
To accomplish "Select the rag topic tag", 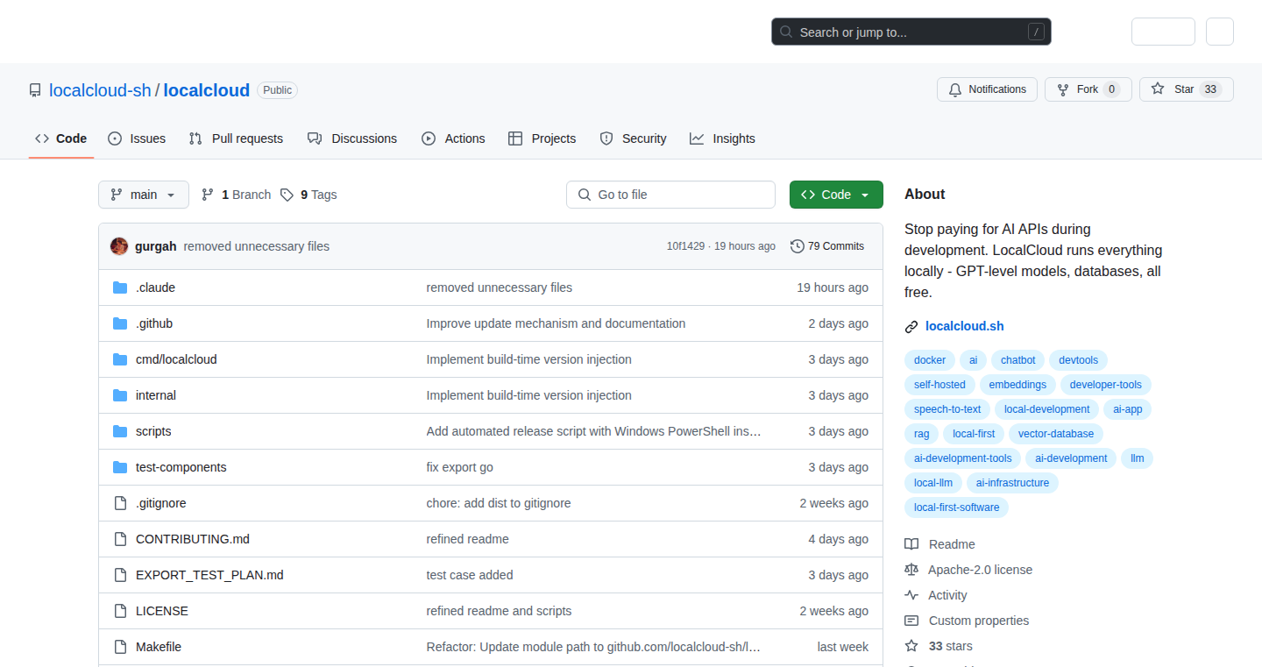I will (x=921, y=434).
